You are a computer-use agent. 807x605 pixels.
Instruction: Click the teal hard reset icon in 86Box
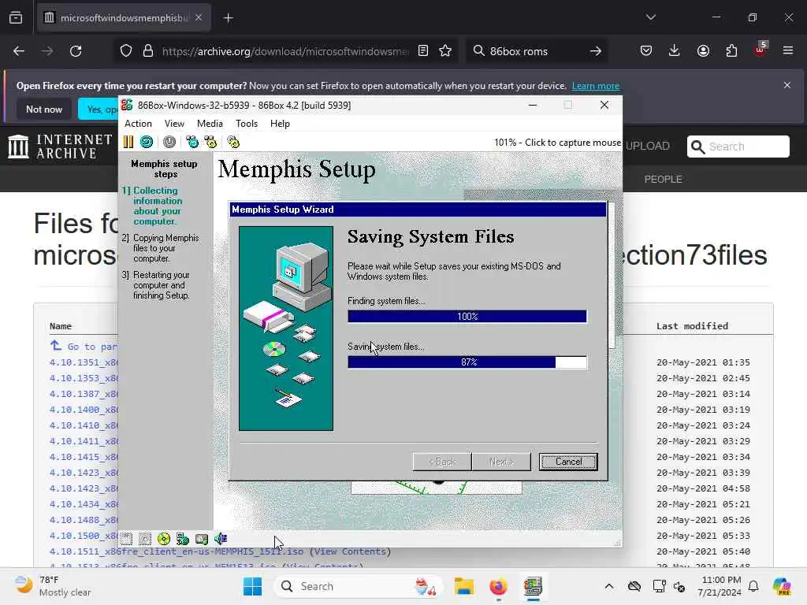(147, 142)
